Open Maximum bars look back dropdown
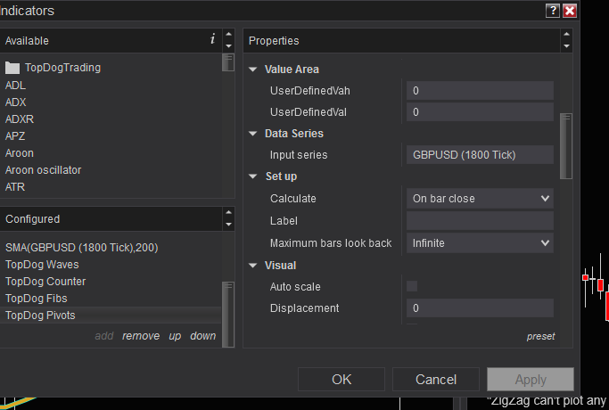The image size is (609, 410). [480, 242]
